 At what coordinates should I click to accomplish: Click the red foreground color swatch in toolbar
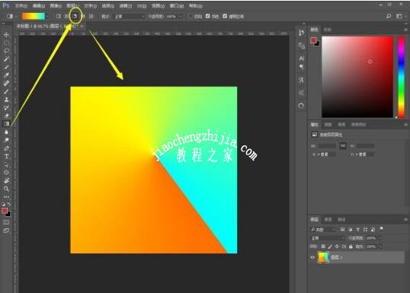[5, 211]
